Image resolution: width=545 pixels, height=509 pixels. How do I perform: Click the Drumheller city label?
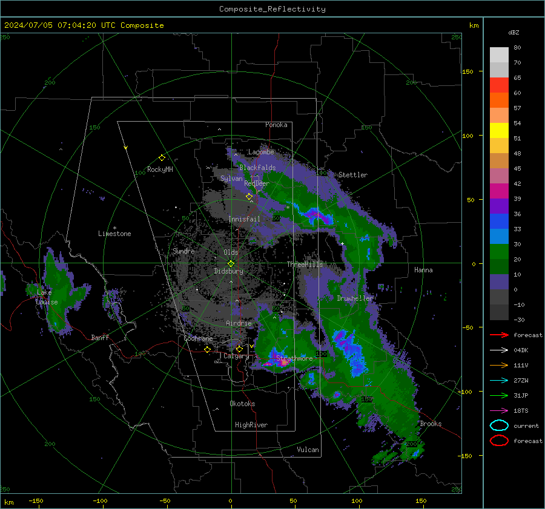click(355, 298)
